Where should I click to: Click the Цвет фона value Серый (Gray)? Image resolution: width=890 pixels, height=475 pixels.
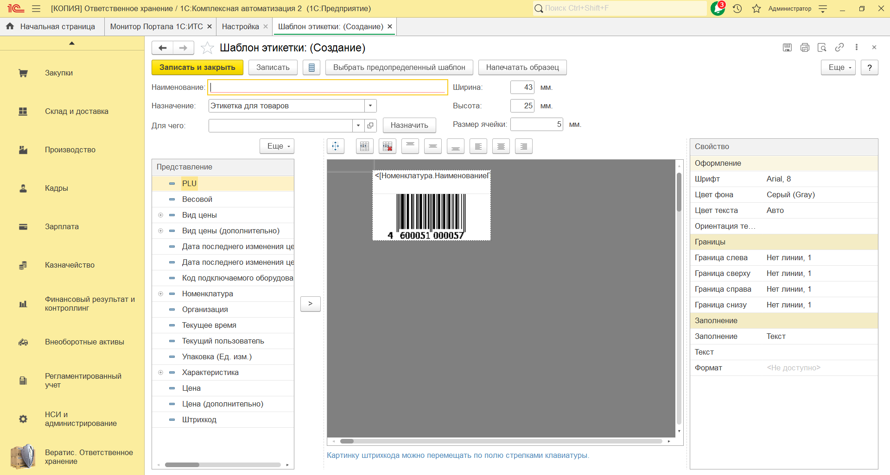(790, 194)
